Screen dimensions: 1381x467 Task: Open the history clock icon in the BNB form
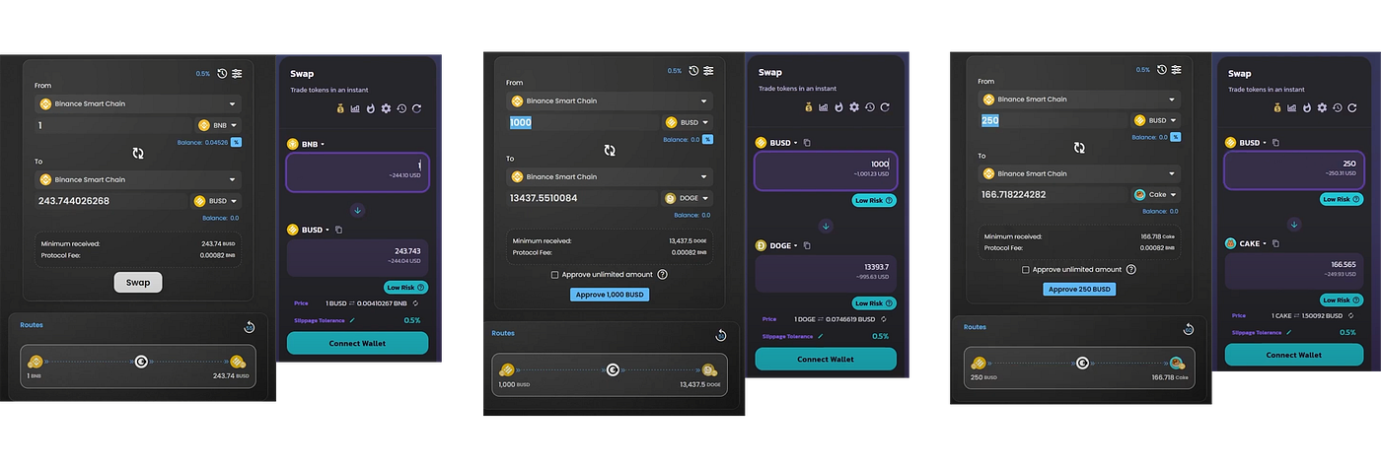pos(222,74)
